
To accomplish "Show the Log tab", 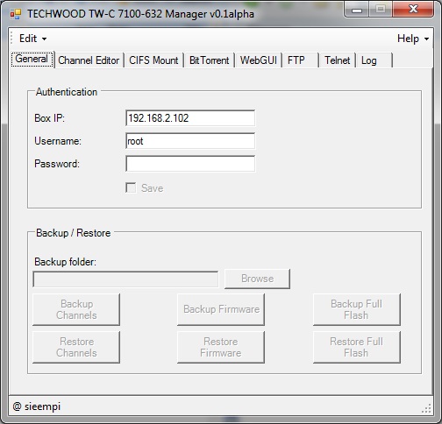I will click(x=374, y=60).
